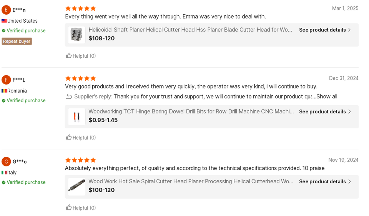The image size is (369, 216).
Task: Click five-star rating on Italy review
Action: pos(80,160)
